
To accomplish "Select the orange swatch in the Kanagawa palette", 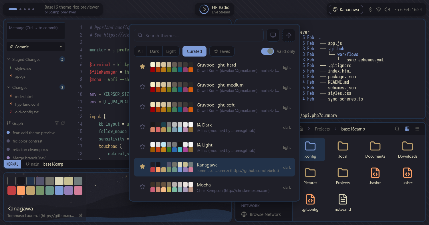I will tap(21, 190).
